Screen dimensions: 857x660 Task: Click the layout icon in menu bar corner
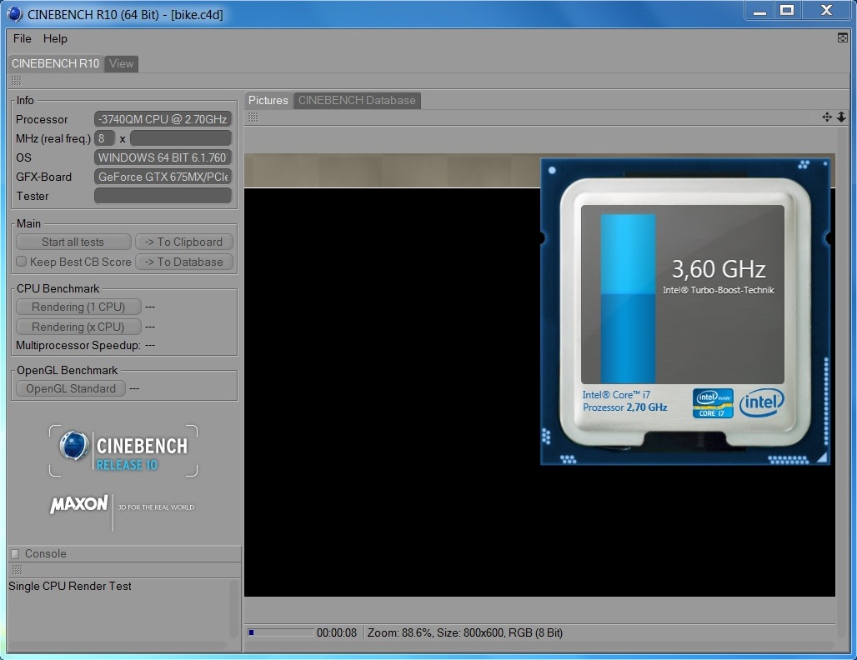pos(843,37)
